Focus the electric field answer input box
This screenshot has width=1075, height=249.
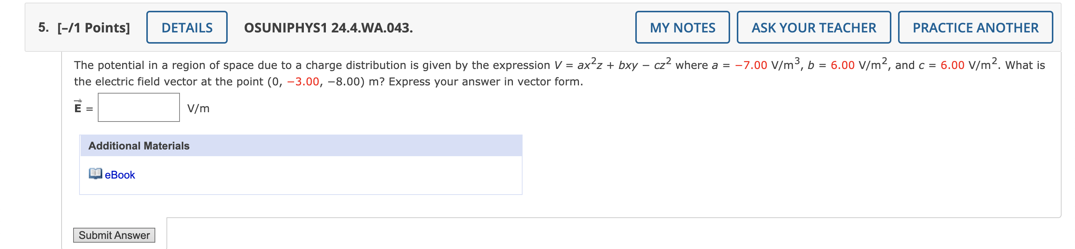pos(139,108)
